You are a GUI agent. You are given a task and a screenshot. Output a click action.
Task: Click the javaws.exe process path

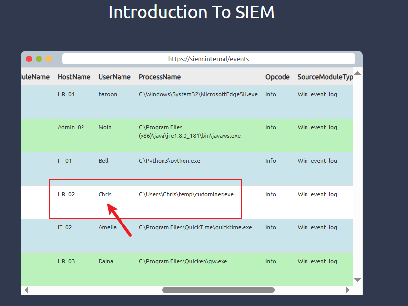[x=189, y=131]
